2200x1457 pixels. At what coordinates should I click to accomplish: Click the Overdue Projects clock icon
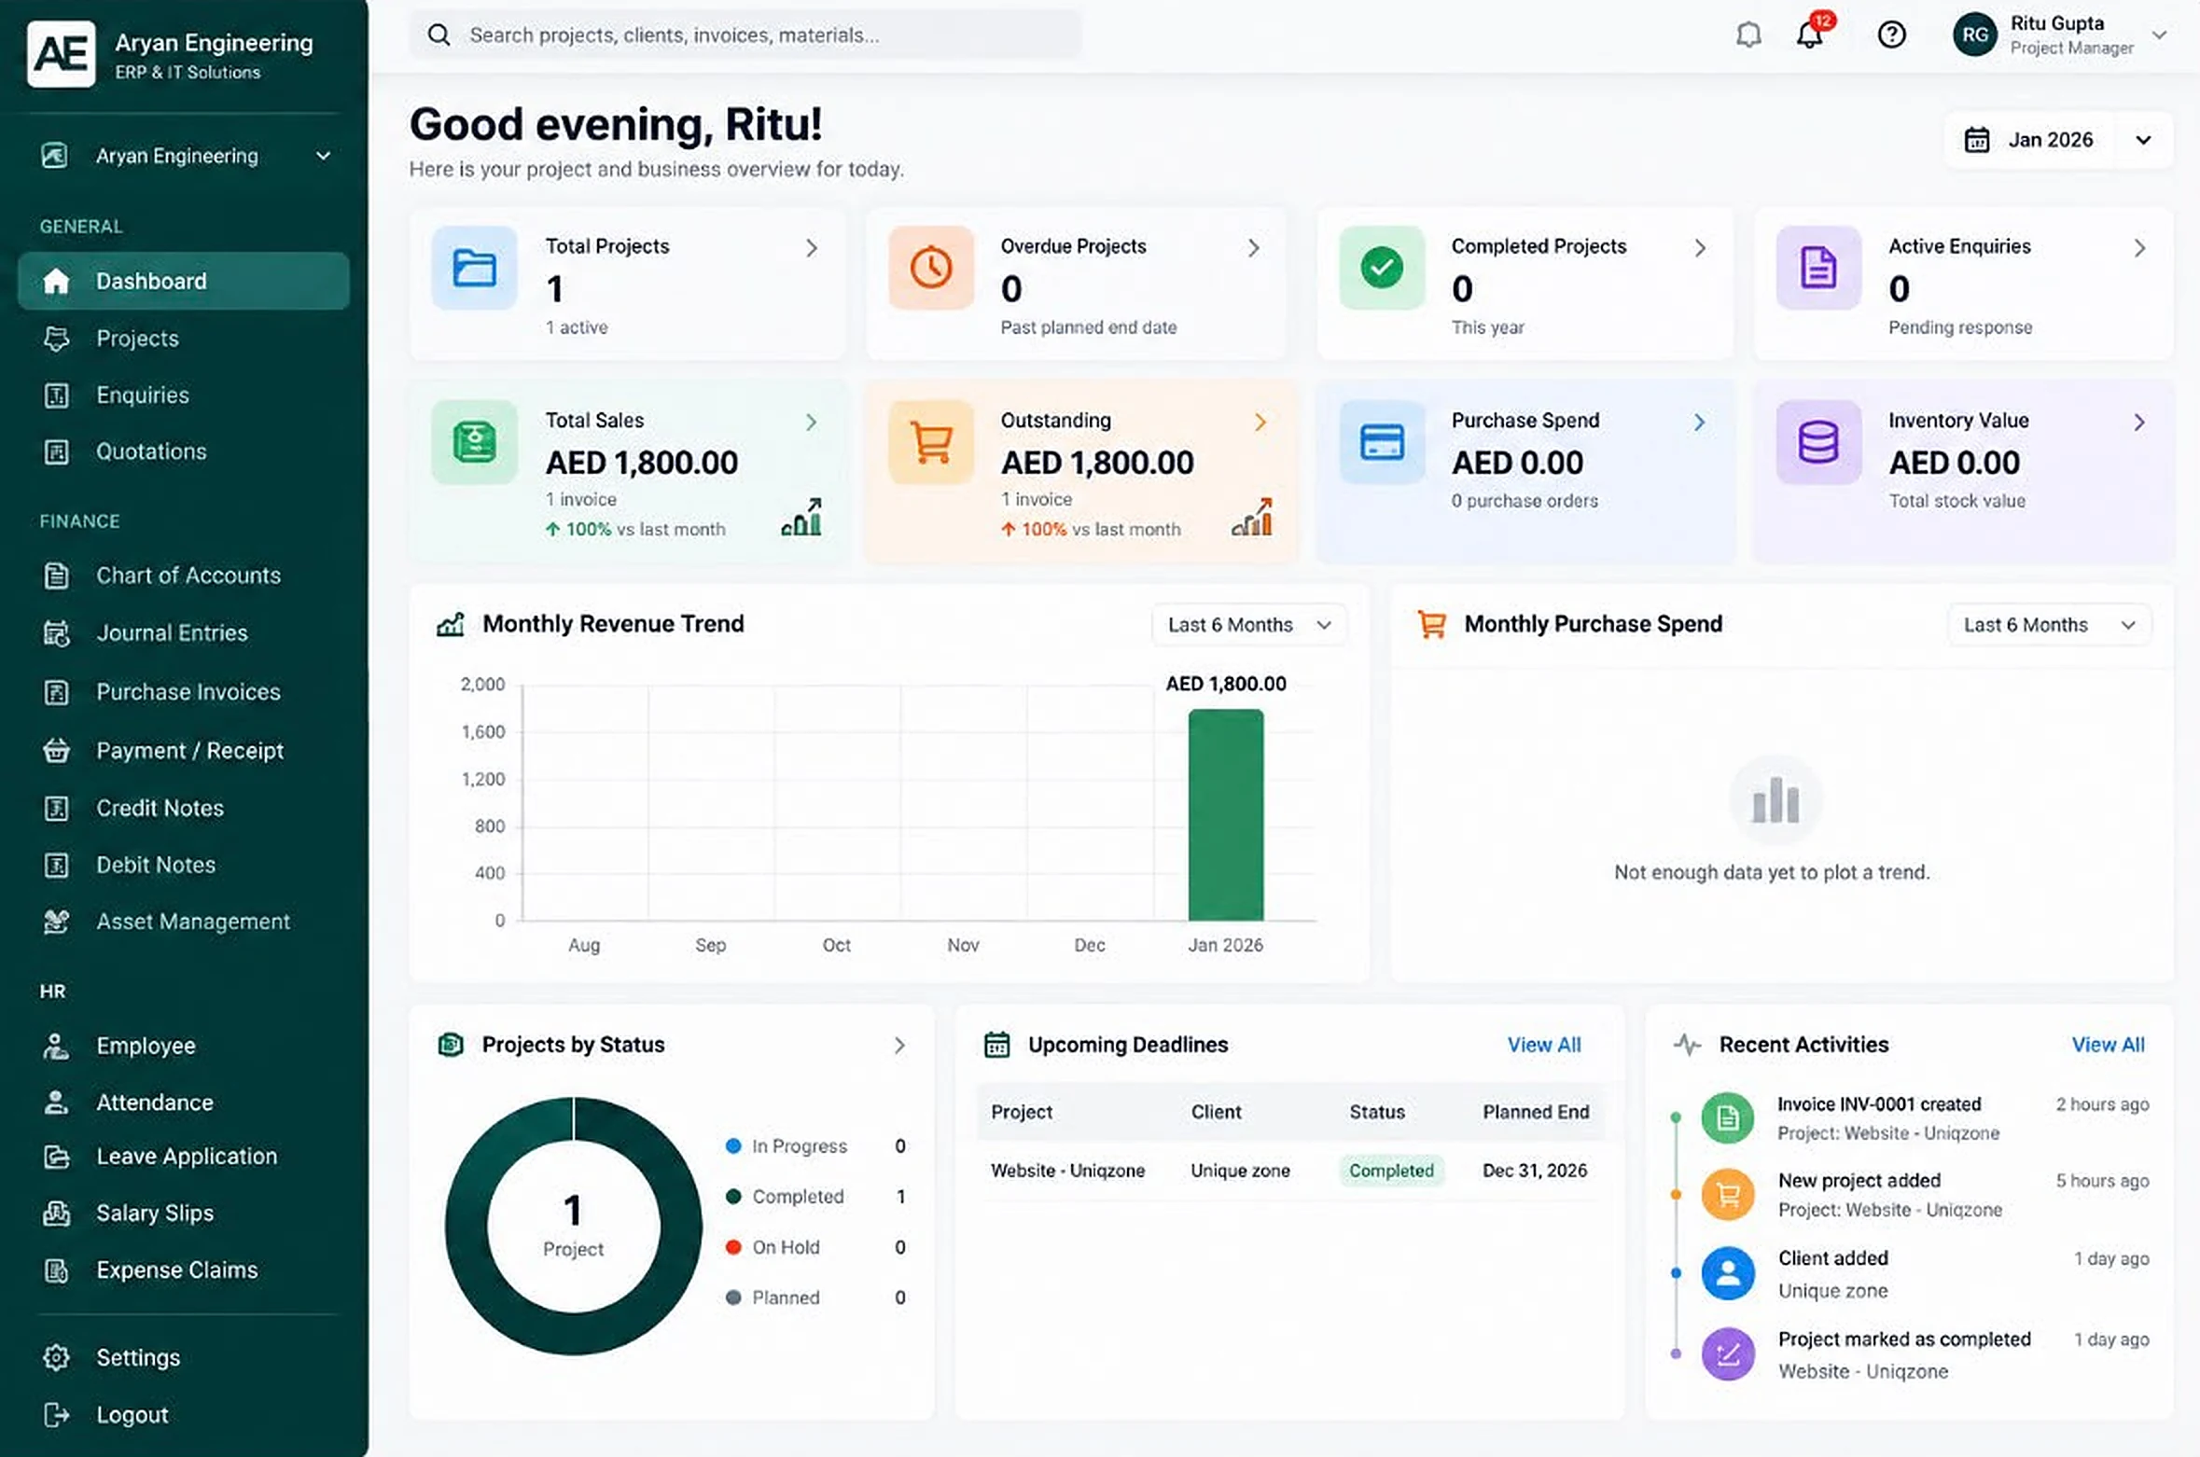pos(931,268)
